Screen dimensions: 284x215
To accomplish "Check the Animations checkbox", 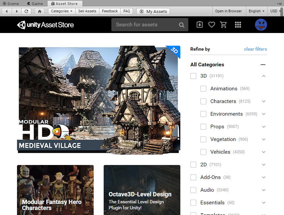I will (x=203, y=89).
